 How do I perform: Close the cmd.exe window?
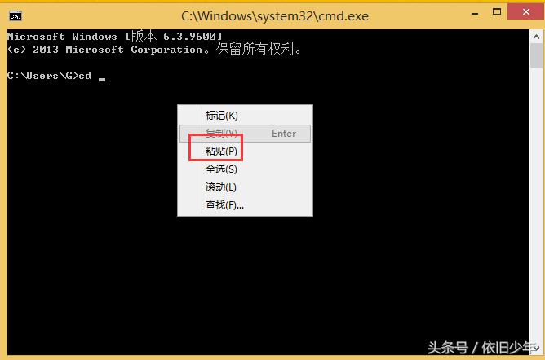(x=526, y=11)
